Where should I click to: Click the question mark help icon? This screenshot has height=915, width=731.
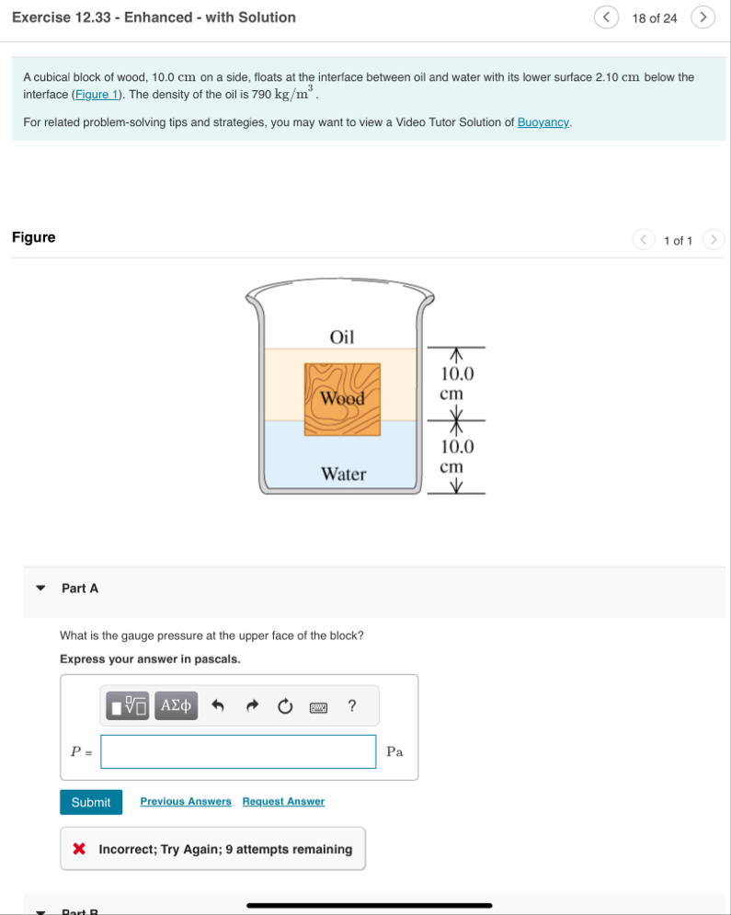350,705
